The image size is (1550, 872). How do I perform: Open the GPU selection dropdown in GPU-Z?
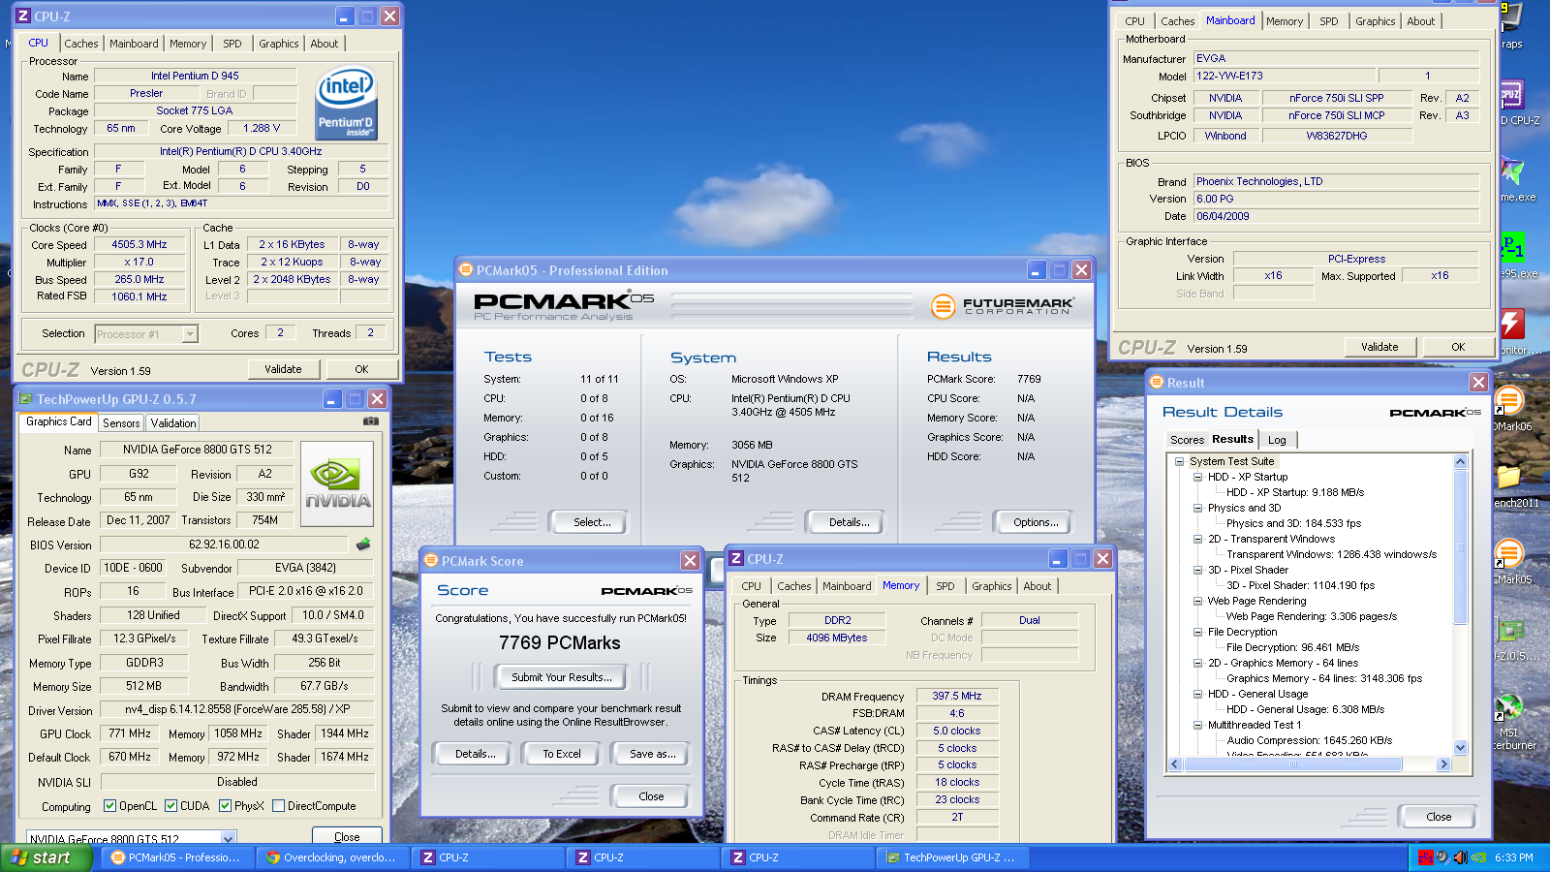tap(229, 838)
